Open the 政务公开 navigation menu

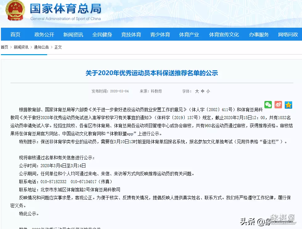pos(44,34)
